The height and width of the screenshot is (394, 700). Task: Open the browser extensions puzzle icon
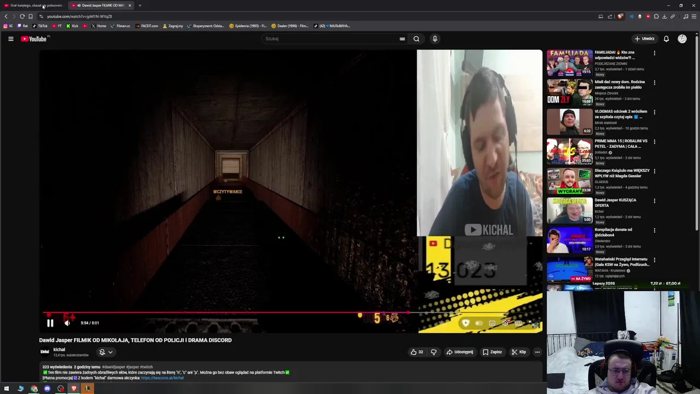pyautogui.click(x=656, y=16)
